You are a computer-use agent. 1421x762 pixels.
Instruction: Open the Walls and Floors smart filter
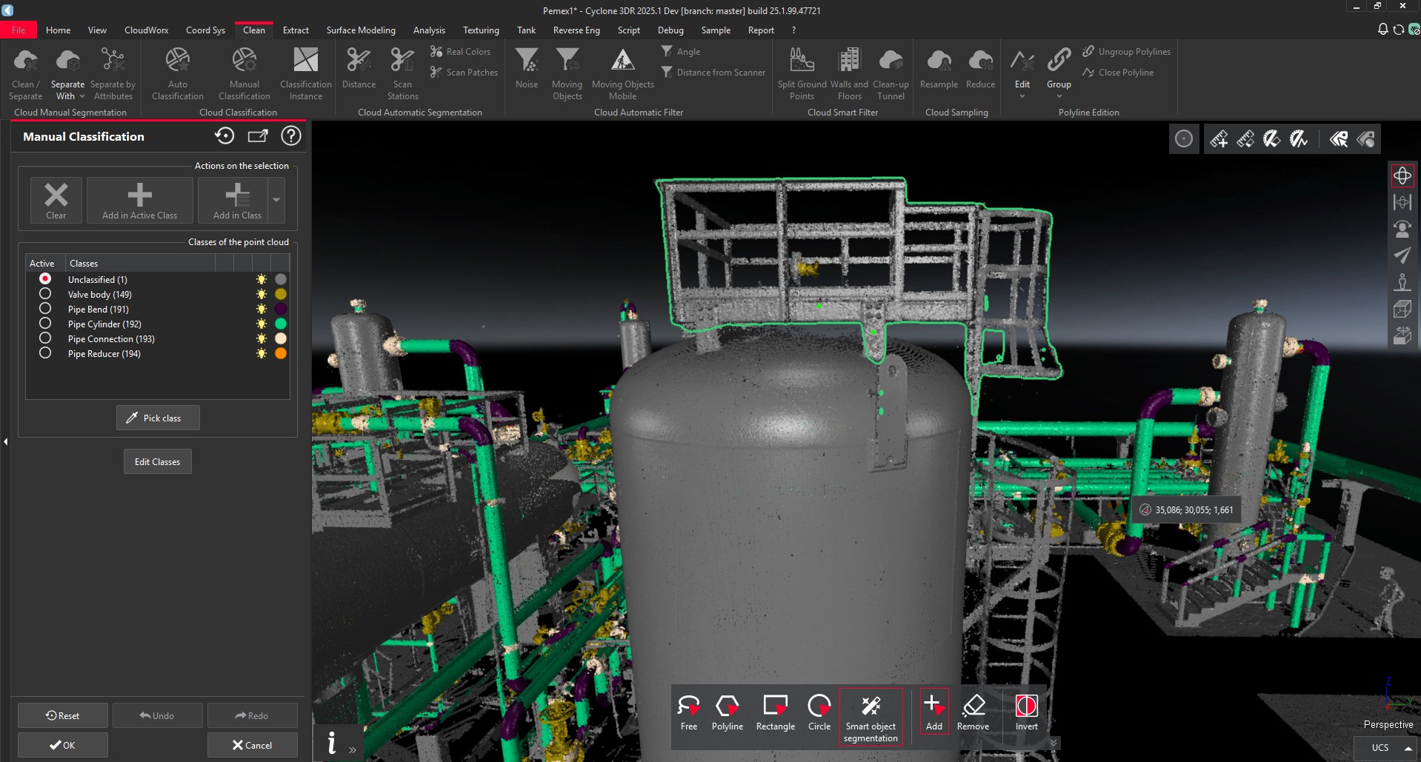pos(849,71)
